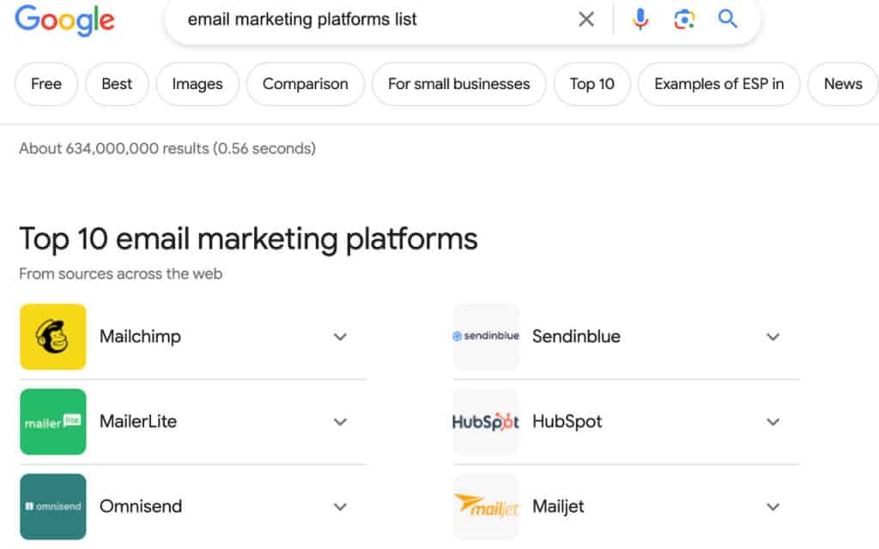
Task: Clear the search query with X
Action: click(x=586, y=19)
